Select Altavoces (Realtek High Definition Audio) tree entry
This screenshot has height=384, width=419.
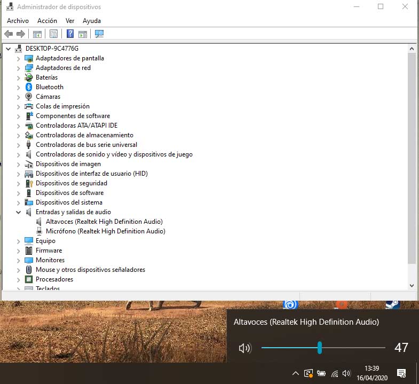click(104, 222)
